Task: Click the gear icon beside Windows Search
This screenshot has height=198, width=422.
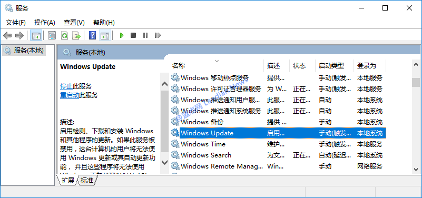Action: tap(175, 155)
